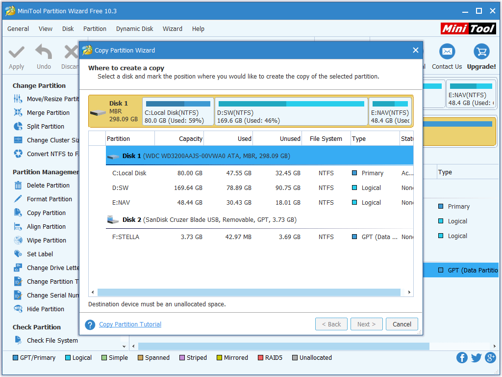Image resolution: width=502 pixels, height=377 pixels.
Task: Click the Disk 1 MBR label in wizard
Action: tap(115, 111)
